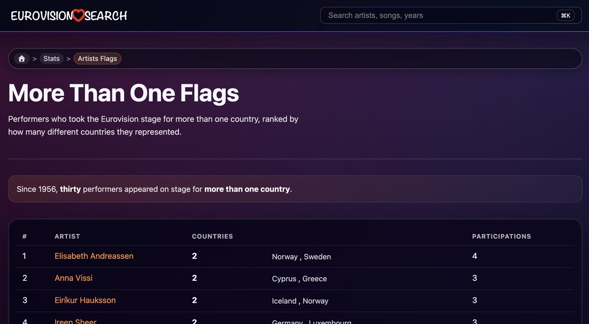Click the ⌘K shortcut badge
Image resolution: width=589 pixels, height=324 pixels.
tap(565, 16)
